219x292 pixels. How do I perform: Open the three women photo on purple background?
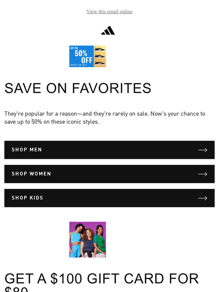click(88, 240)
